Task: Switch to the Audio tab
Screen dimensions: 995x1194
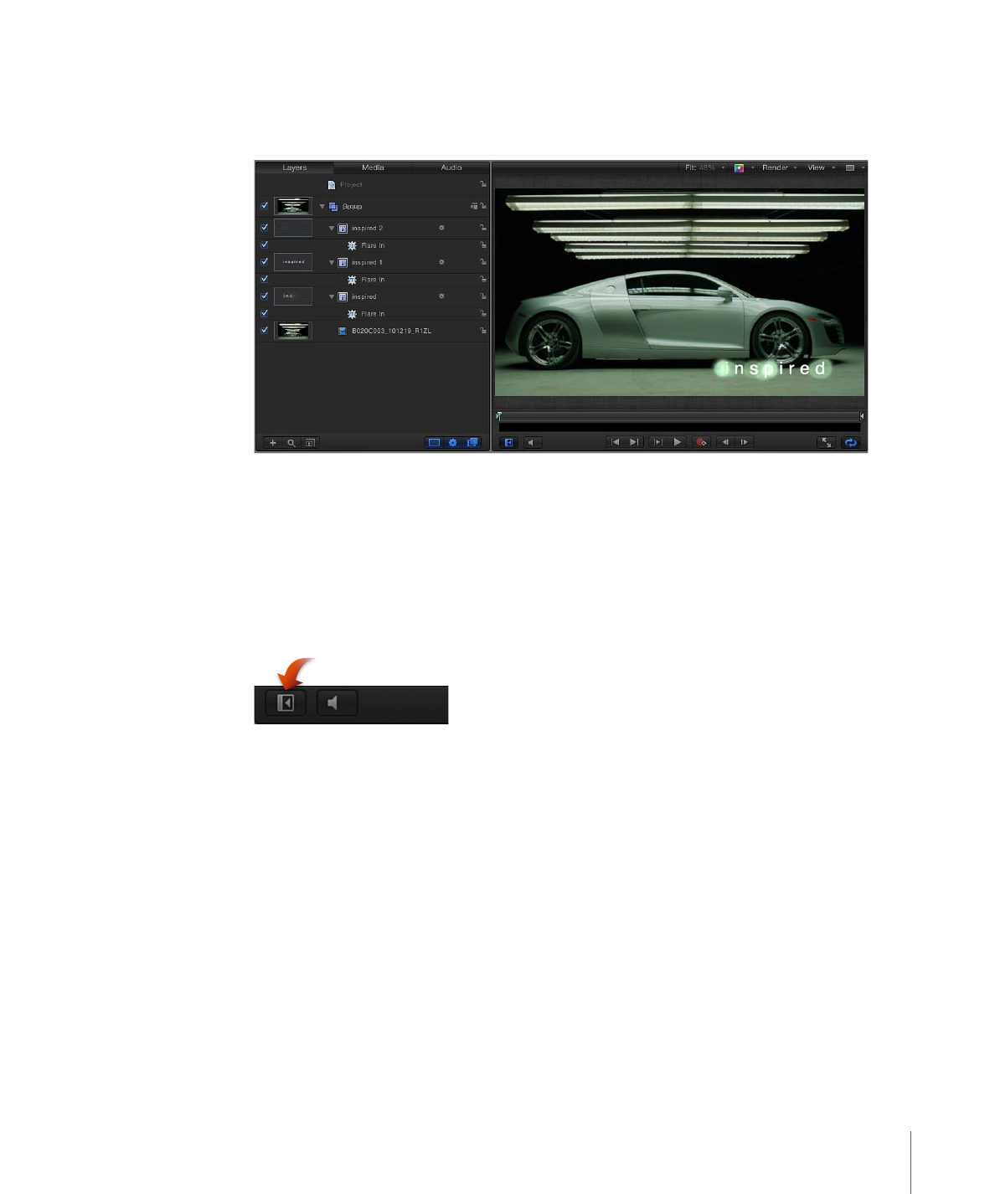Action: [451, 167]
